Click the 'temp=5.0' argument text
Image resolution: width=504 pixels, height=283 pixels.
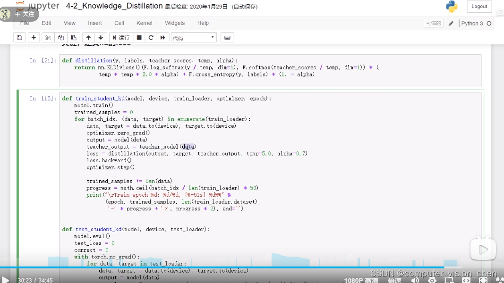click(x=259, y=153)
